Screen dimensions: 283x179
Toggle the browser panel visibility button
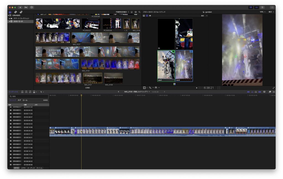pos(251,7)
